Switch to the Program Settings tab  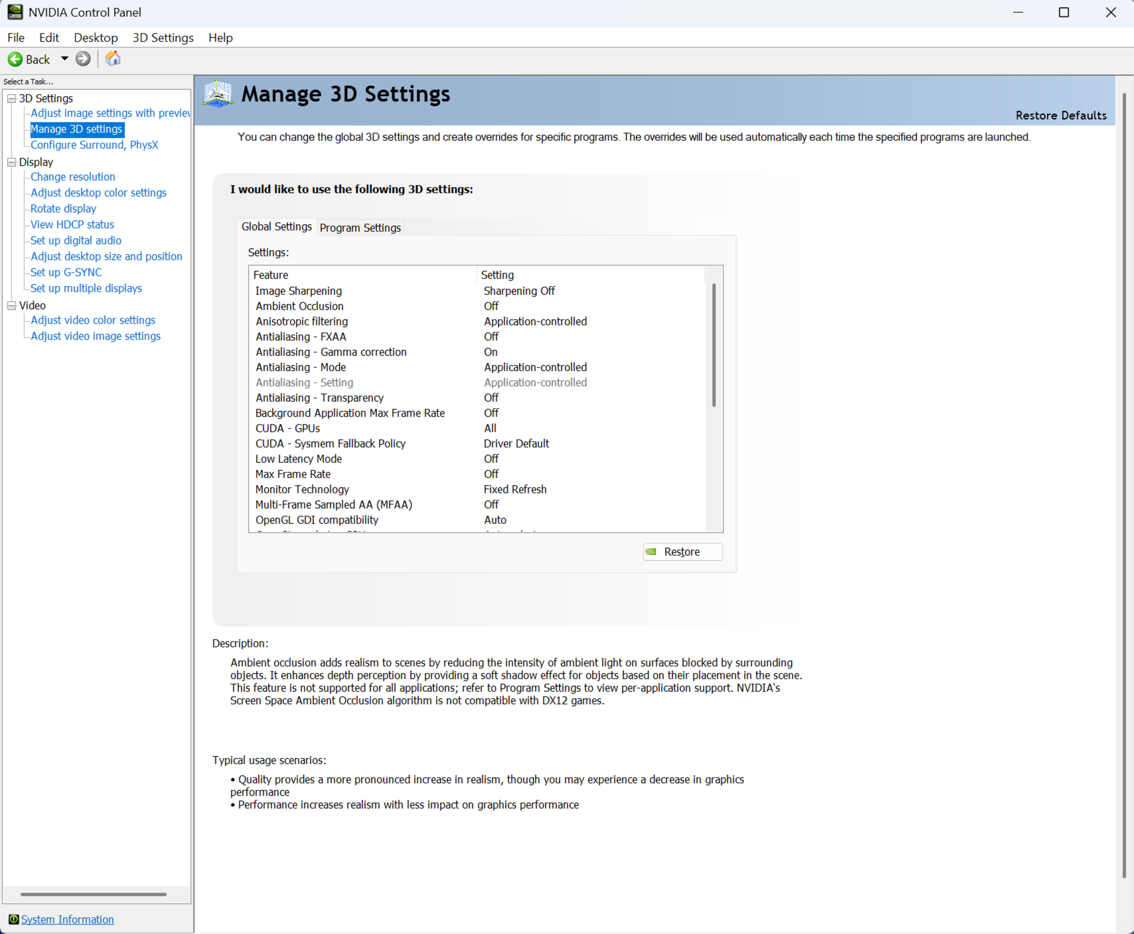click(360, 228)
